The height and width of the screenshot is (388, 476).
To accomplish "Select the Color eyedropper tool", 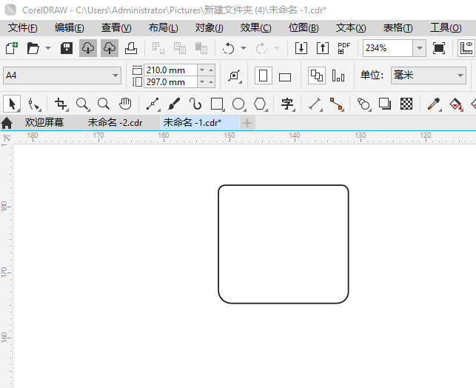I will click(434, 104).
